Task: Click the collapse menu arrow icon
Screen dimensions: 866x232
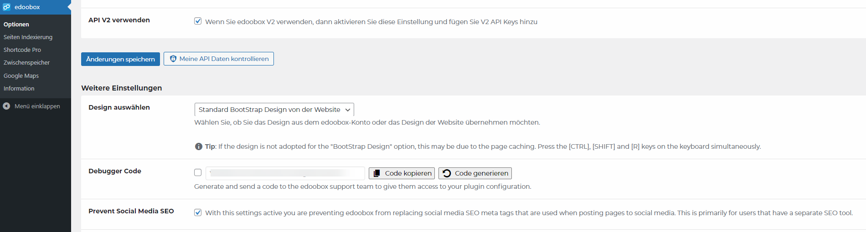Action: point(6,106)
